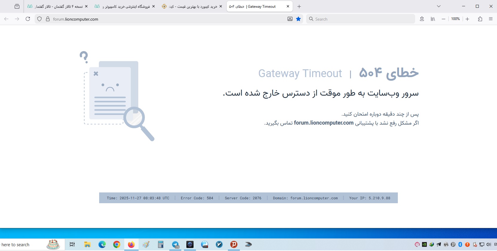
Task: Open the network status tray icon
Action: point(482,244)
